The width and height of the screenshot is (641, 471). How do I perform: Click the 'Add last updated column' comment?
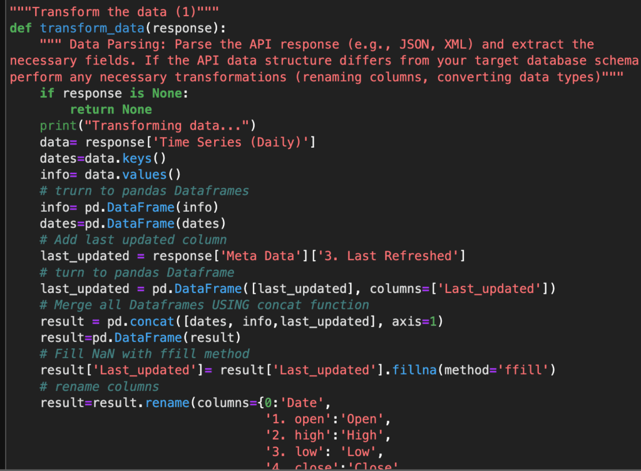pos(133,240)
